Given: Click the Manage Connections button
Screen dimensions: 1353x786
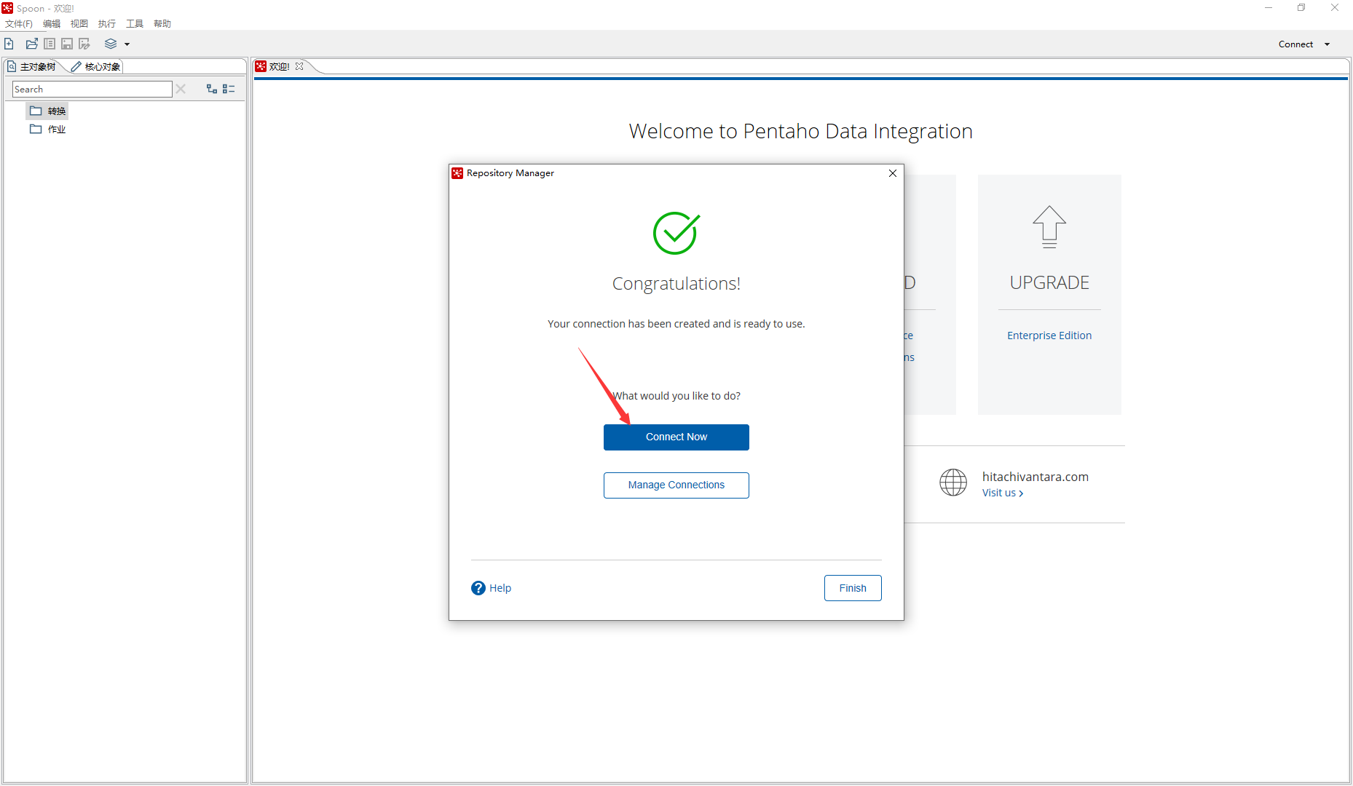Looking at the screenshot, I should 676,485.
